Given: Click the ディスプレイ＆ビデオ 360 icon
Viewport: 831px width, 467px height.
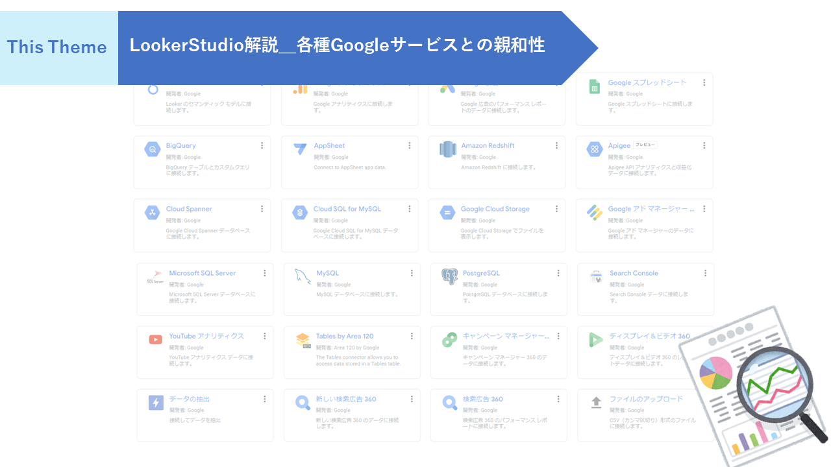Looking at the screenshot, I should point(596,339).
